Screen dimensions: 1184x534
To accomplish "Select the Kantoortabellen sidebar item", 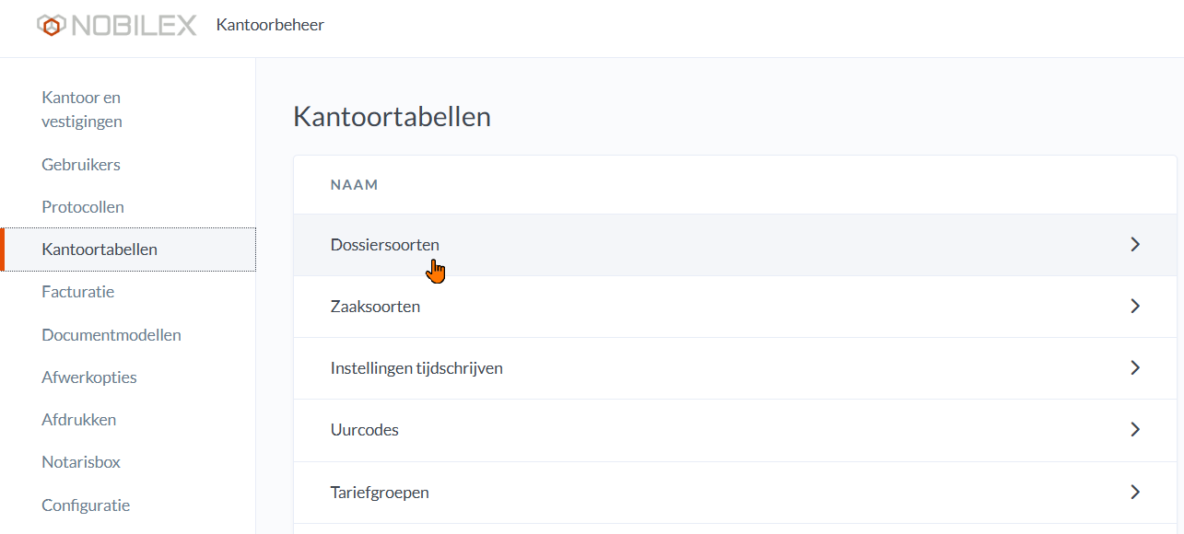I will (x=100, y=250).
